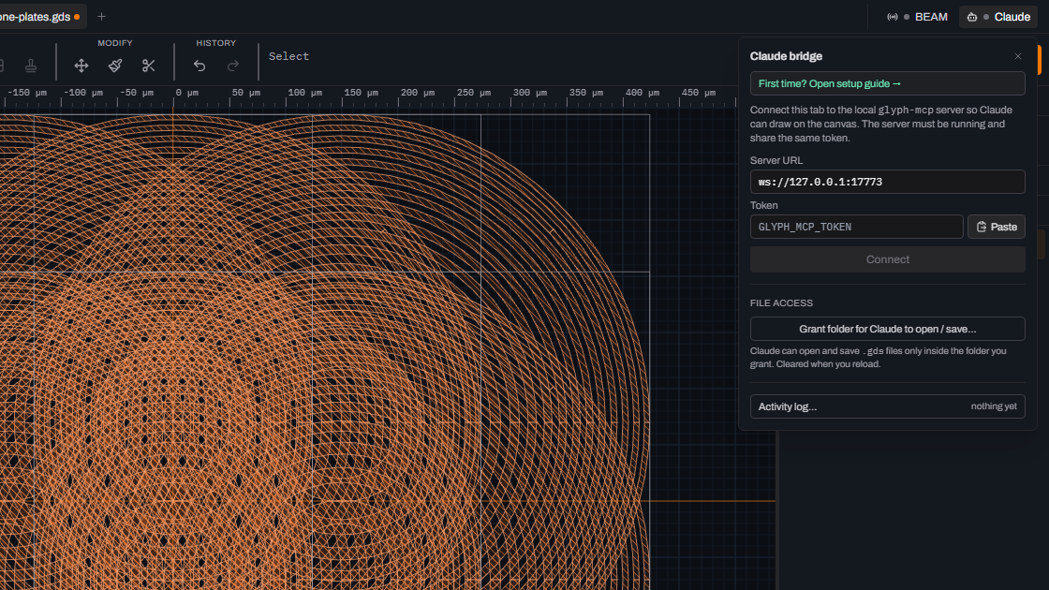Open the BEAM broadcast panel
Viewport: 1049px width, 590px height.
pyautogui.click(x=917, y=17)
